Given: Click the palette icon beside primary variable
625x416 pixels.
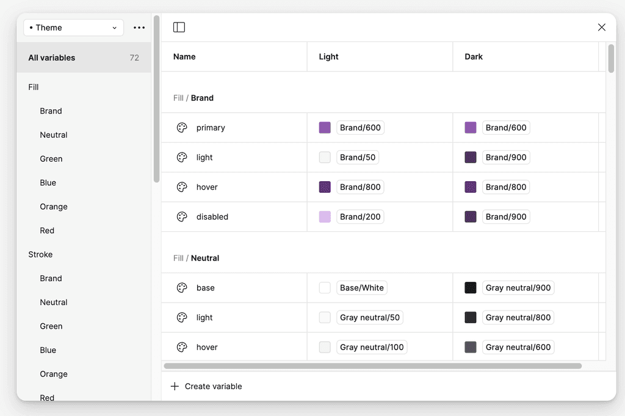Looking at the screenshot, I should coord(181,127).
